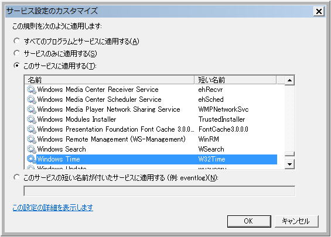The width and height of the screenshot is (331, 237).
Task: Click the ehRecvr short name
Action: [x=210, y=90]
